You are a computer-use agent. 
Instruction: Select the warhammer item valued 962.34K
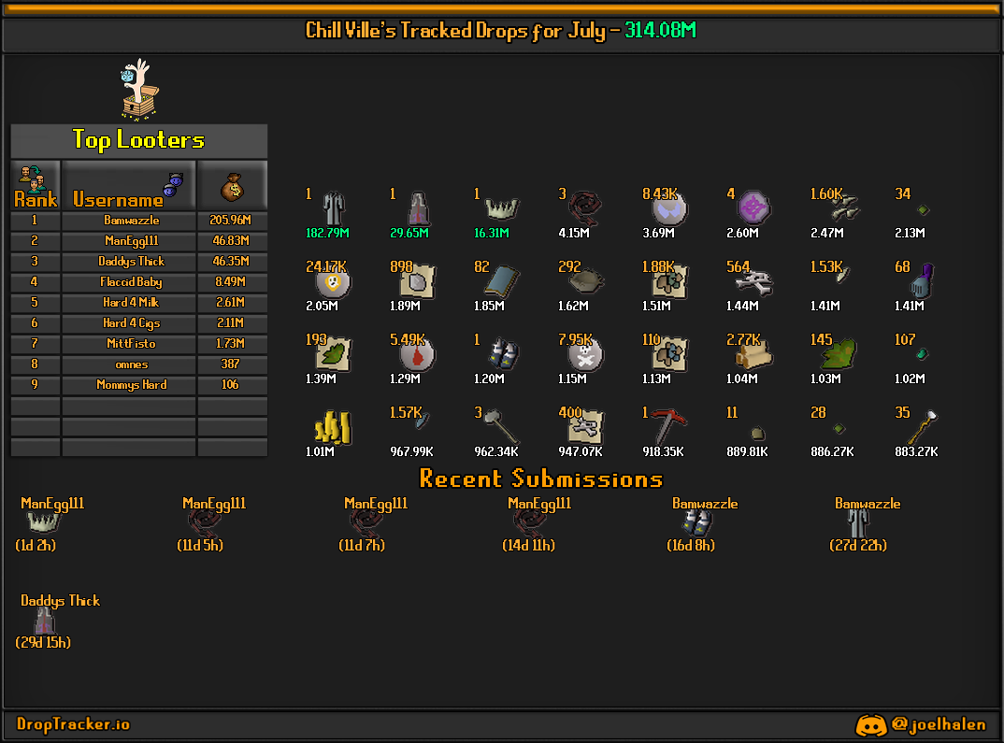point(501,426)
